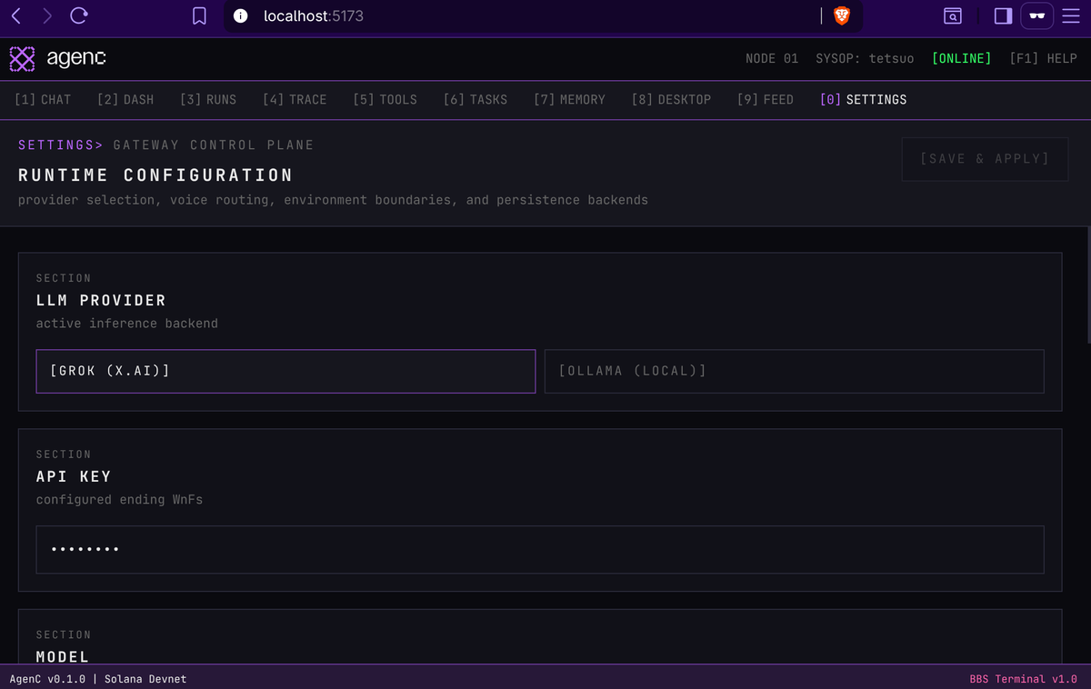Click the agenc wordmark text
The image size is (1091, 689).
(x=76, y=59)
